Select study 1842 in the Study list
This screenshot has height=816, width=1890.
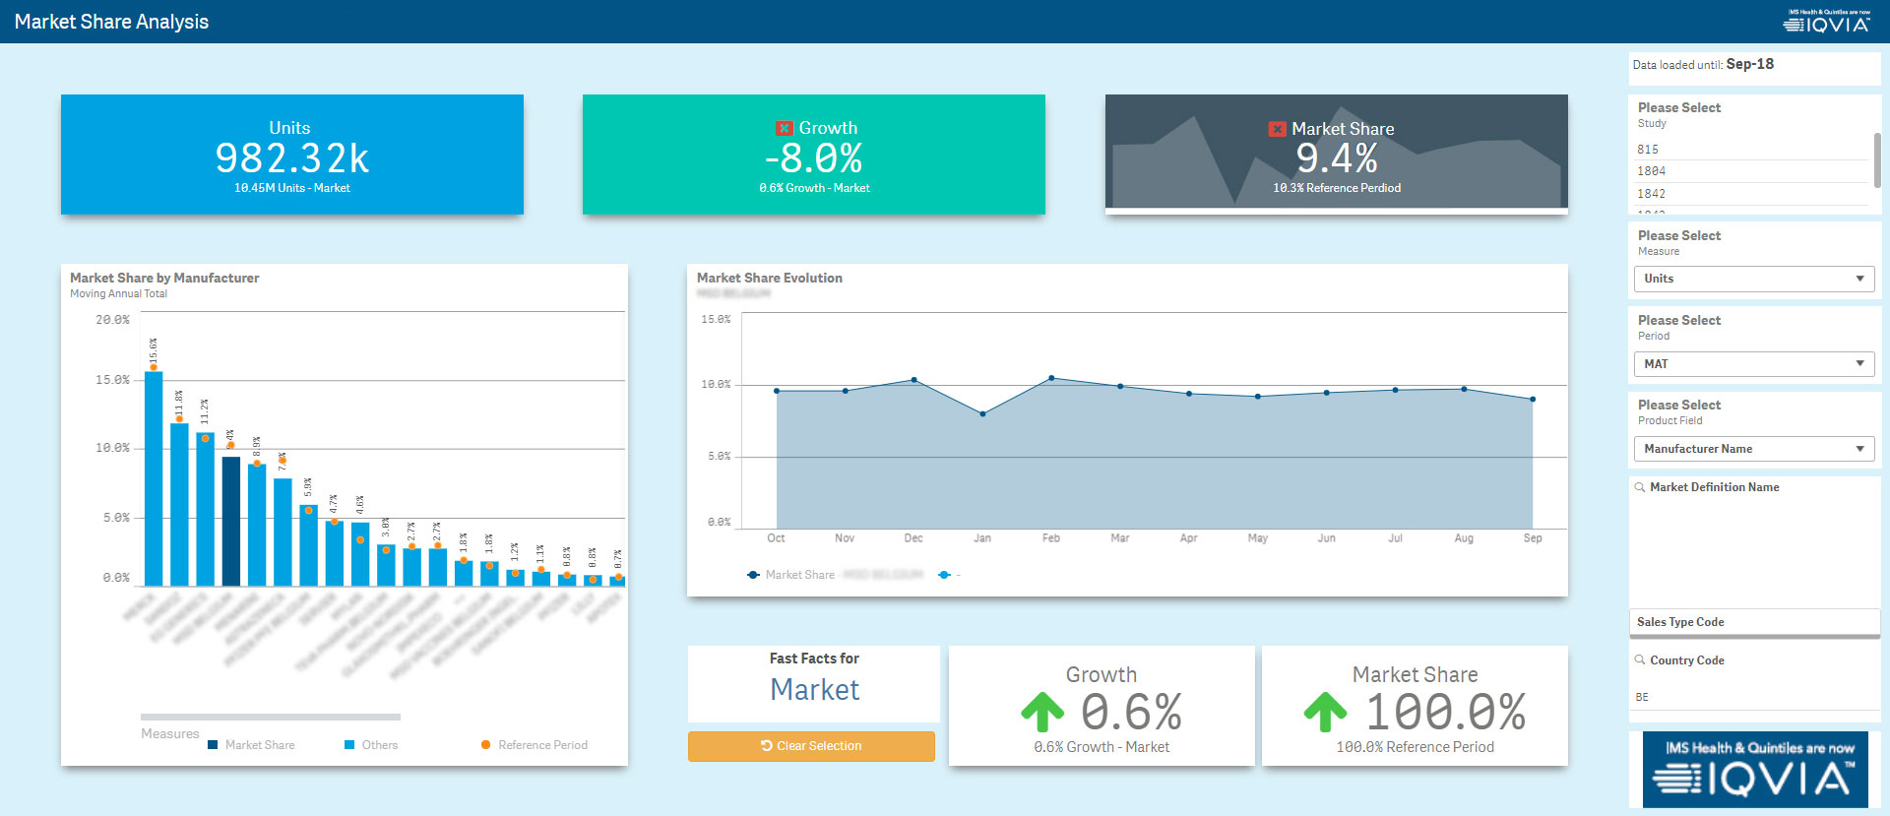(x=1652, y=194)
